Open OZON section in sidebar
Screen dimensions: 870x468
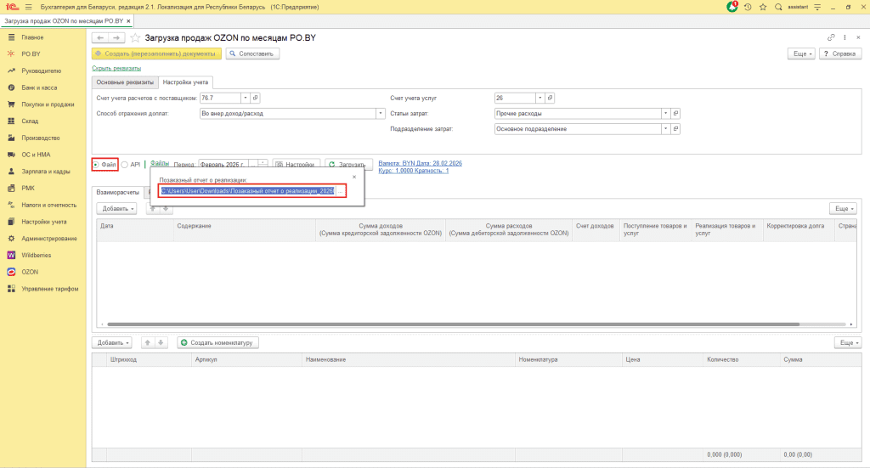point(30,273)
